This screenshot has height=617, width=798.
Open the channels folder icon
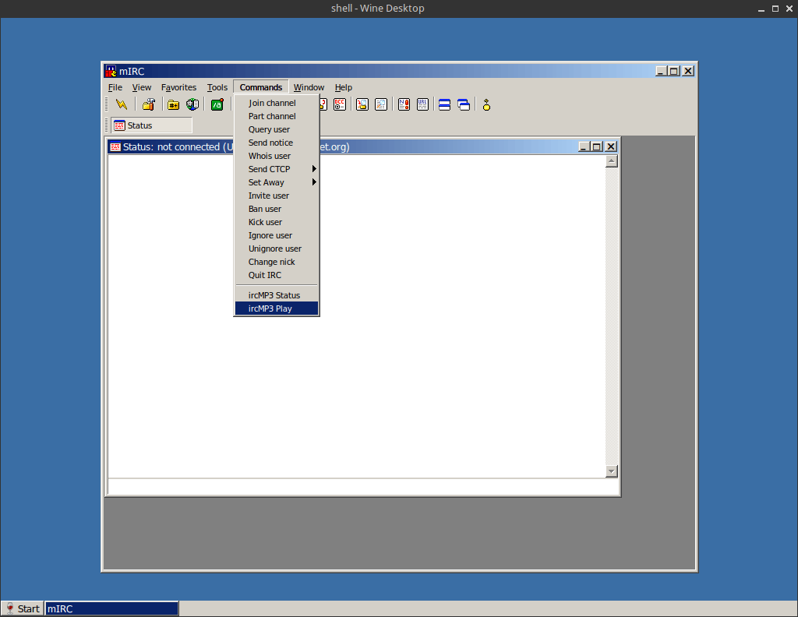174,104
